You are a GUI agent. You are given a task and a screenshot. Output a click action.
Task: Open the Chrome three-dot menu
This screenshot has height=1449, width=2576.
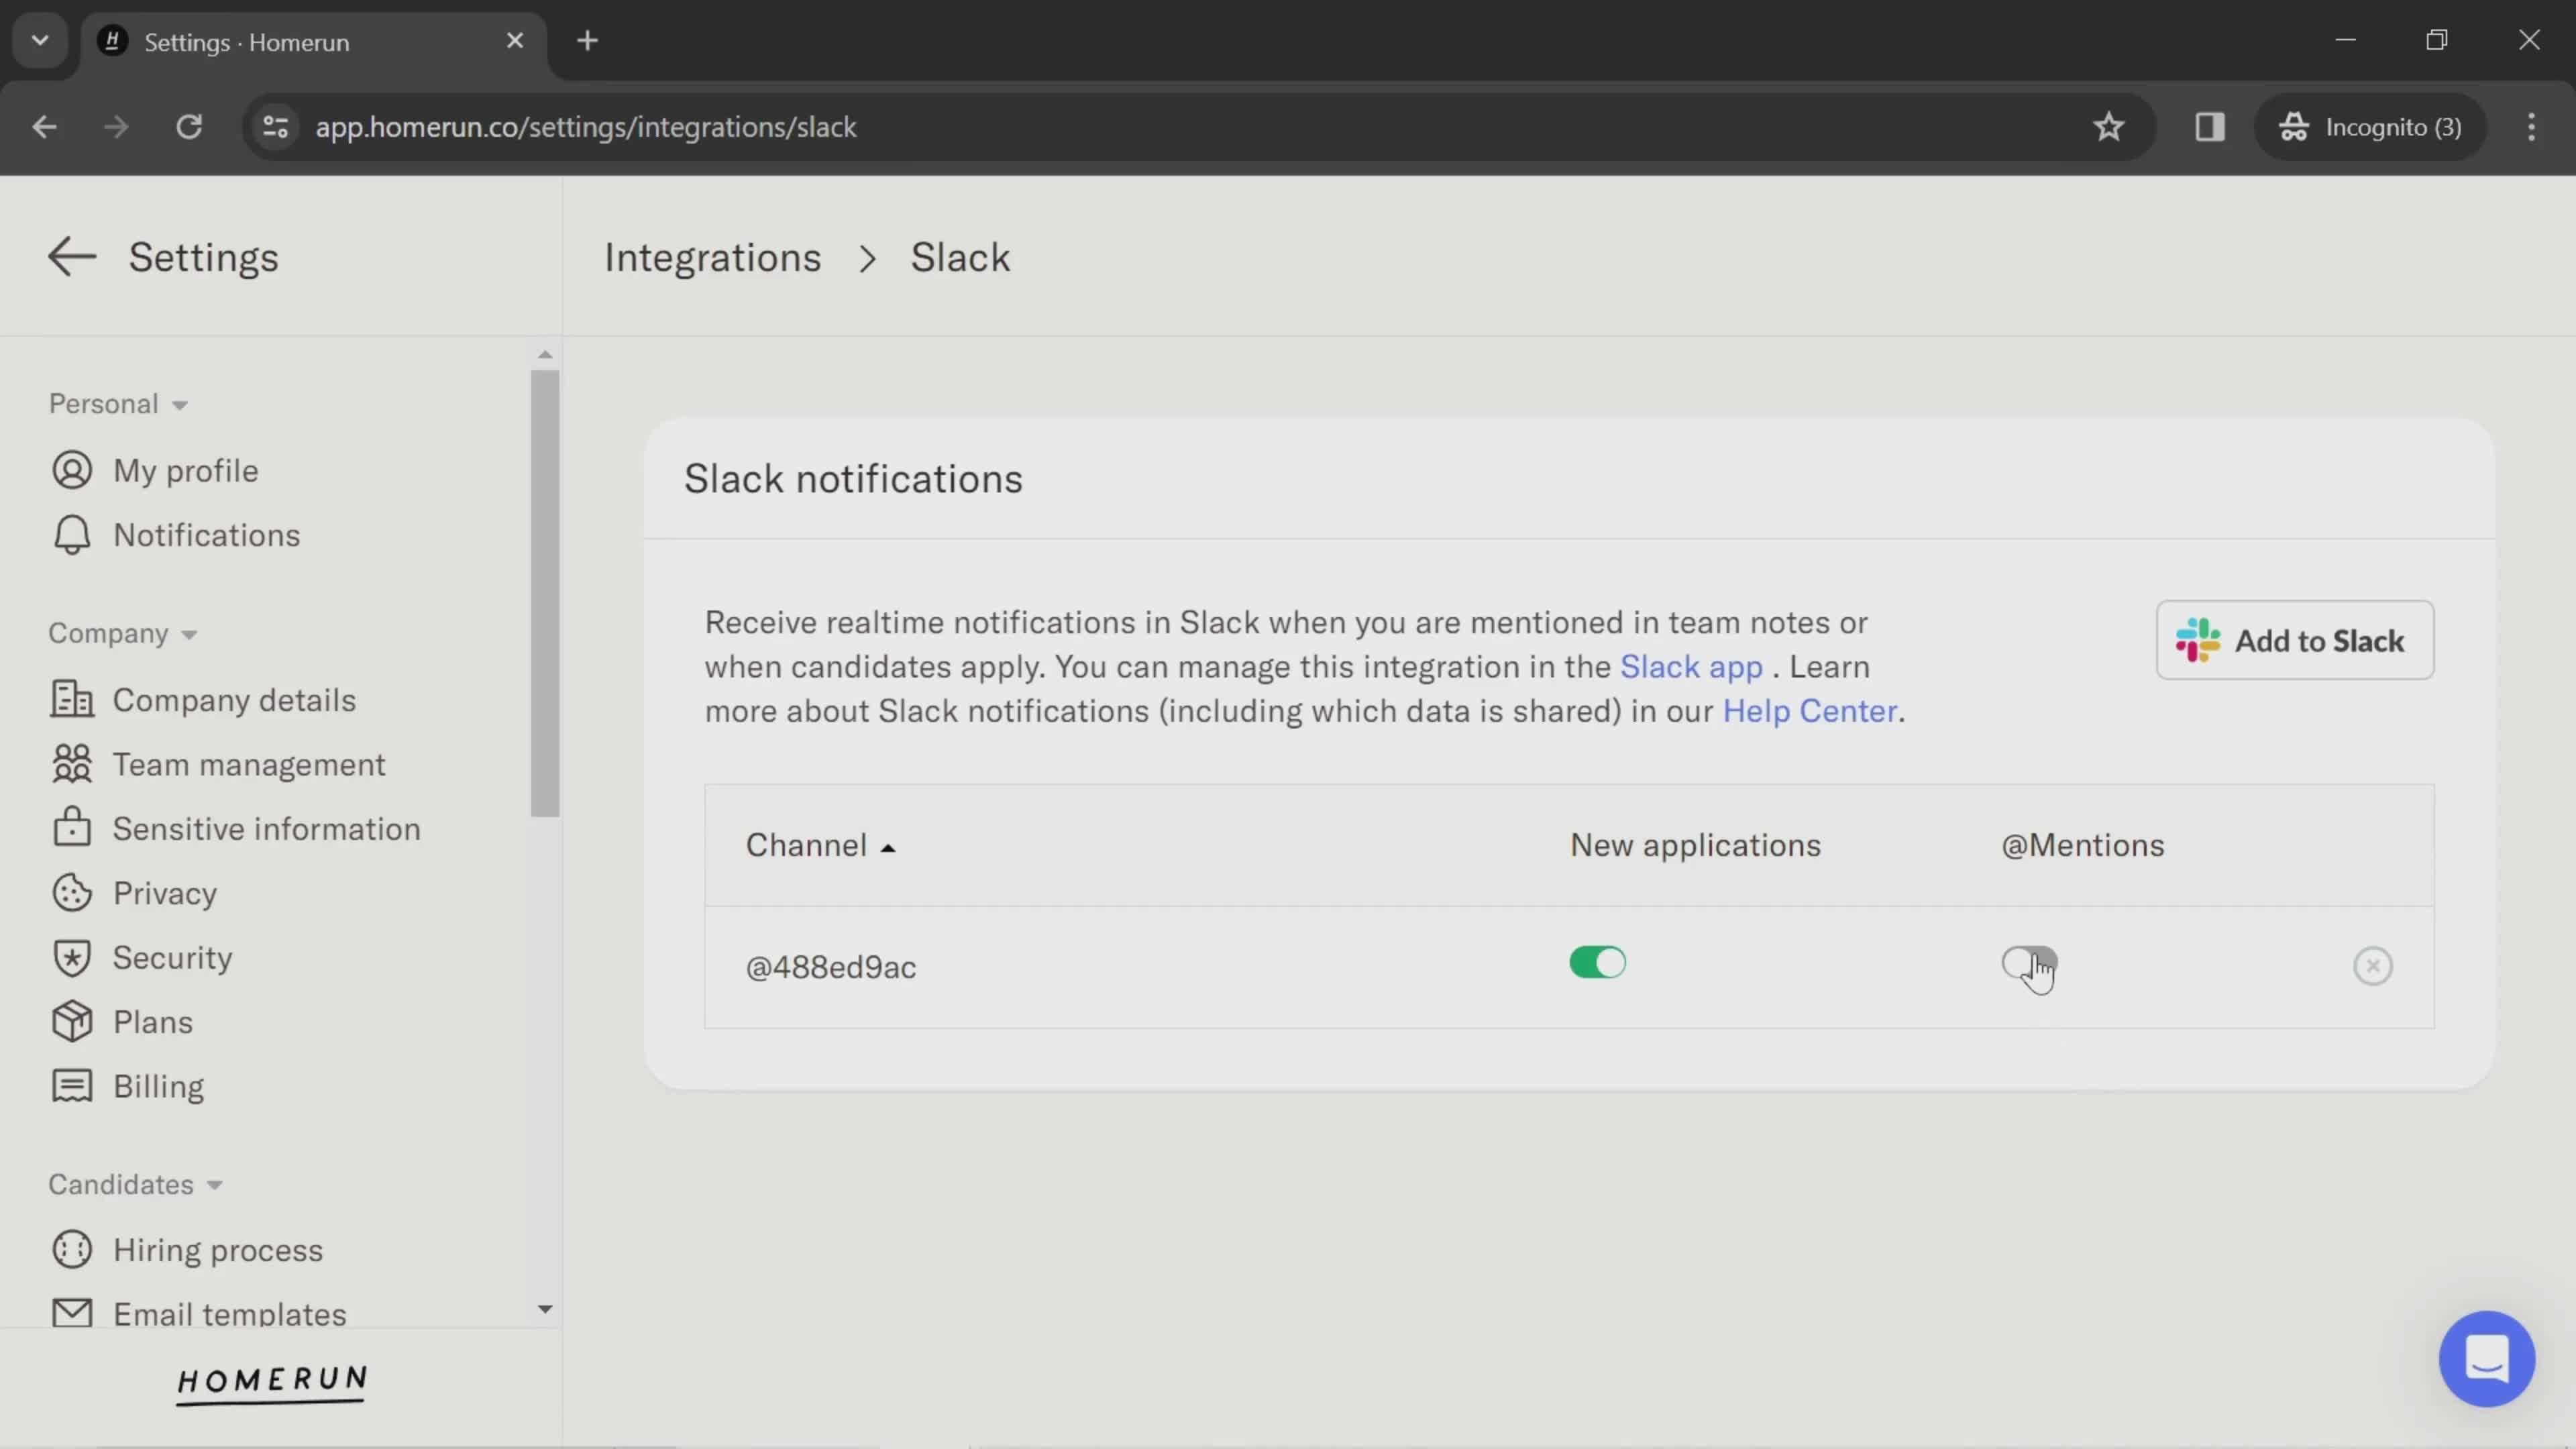point(2531,127)
